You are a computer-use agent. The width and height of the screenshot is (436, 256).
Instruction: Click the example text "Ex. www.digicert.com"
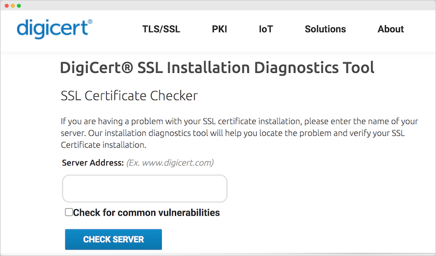coord(170,163)
